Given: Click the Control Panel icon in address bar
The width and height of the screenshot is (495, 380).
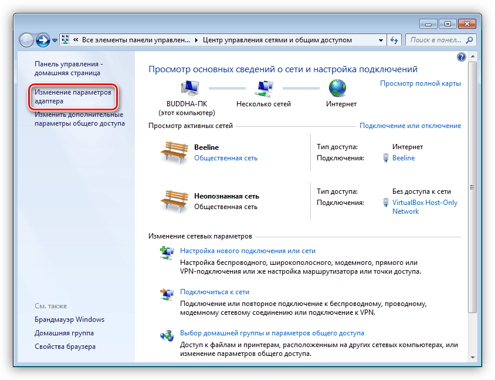Looking at the screenshot, I should (x=65, y=40).
